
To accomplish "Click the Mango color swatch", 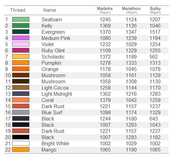I will (21, 149).
